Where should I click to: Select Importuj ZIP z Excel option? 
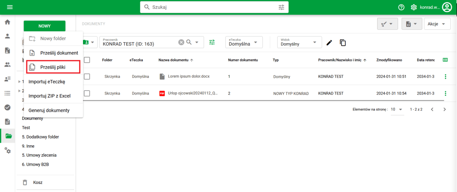[50, 96]
